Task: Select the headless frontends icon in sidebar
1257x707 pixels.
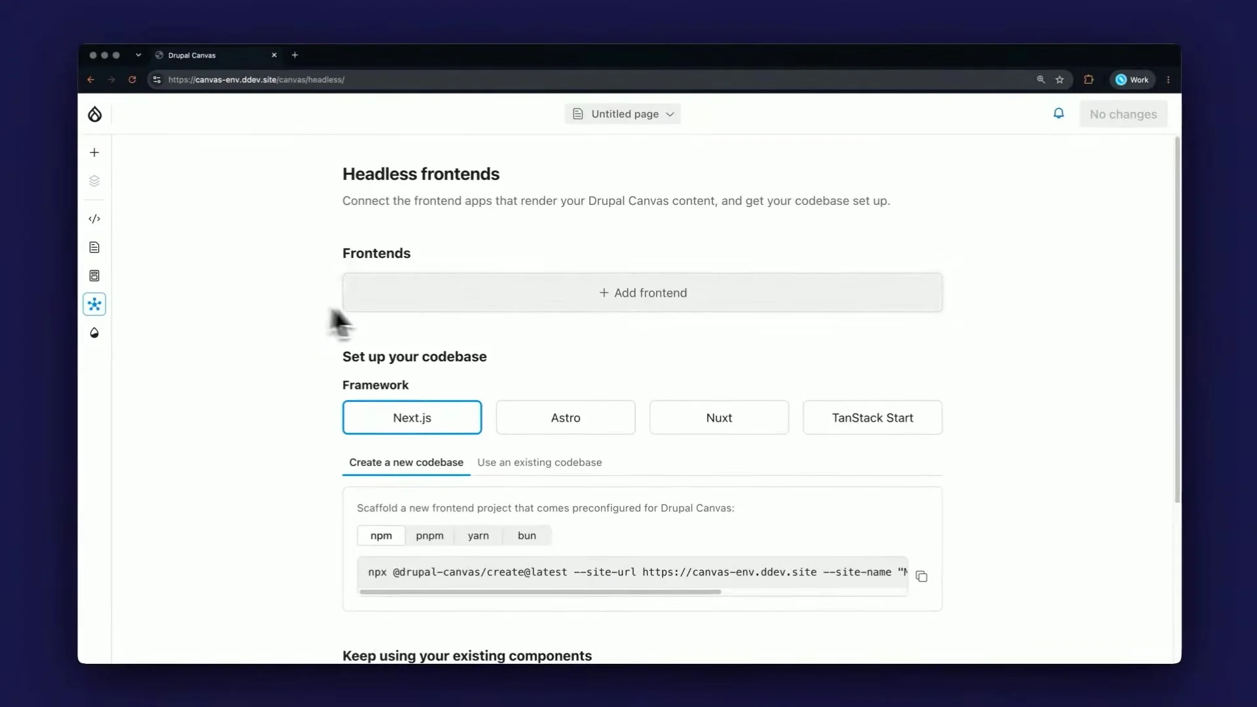Action: 94,304
